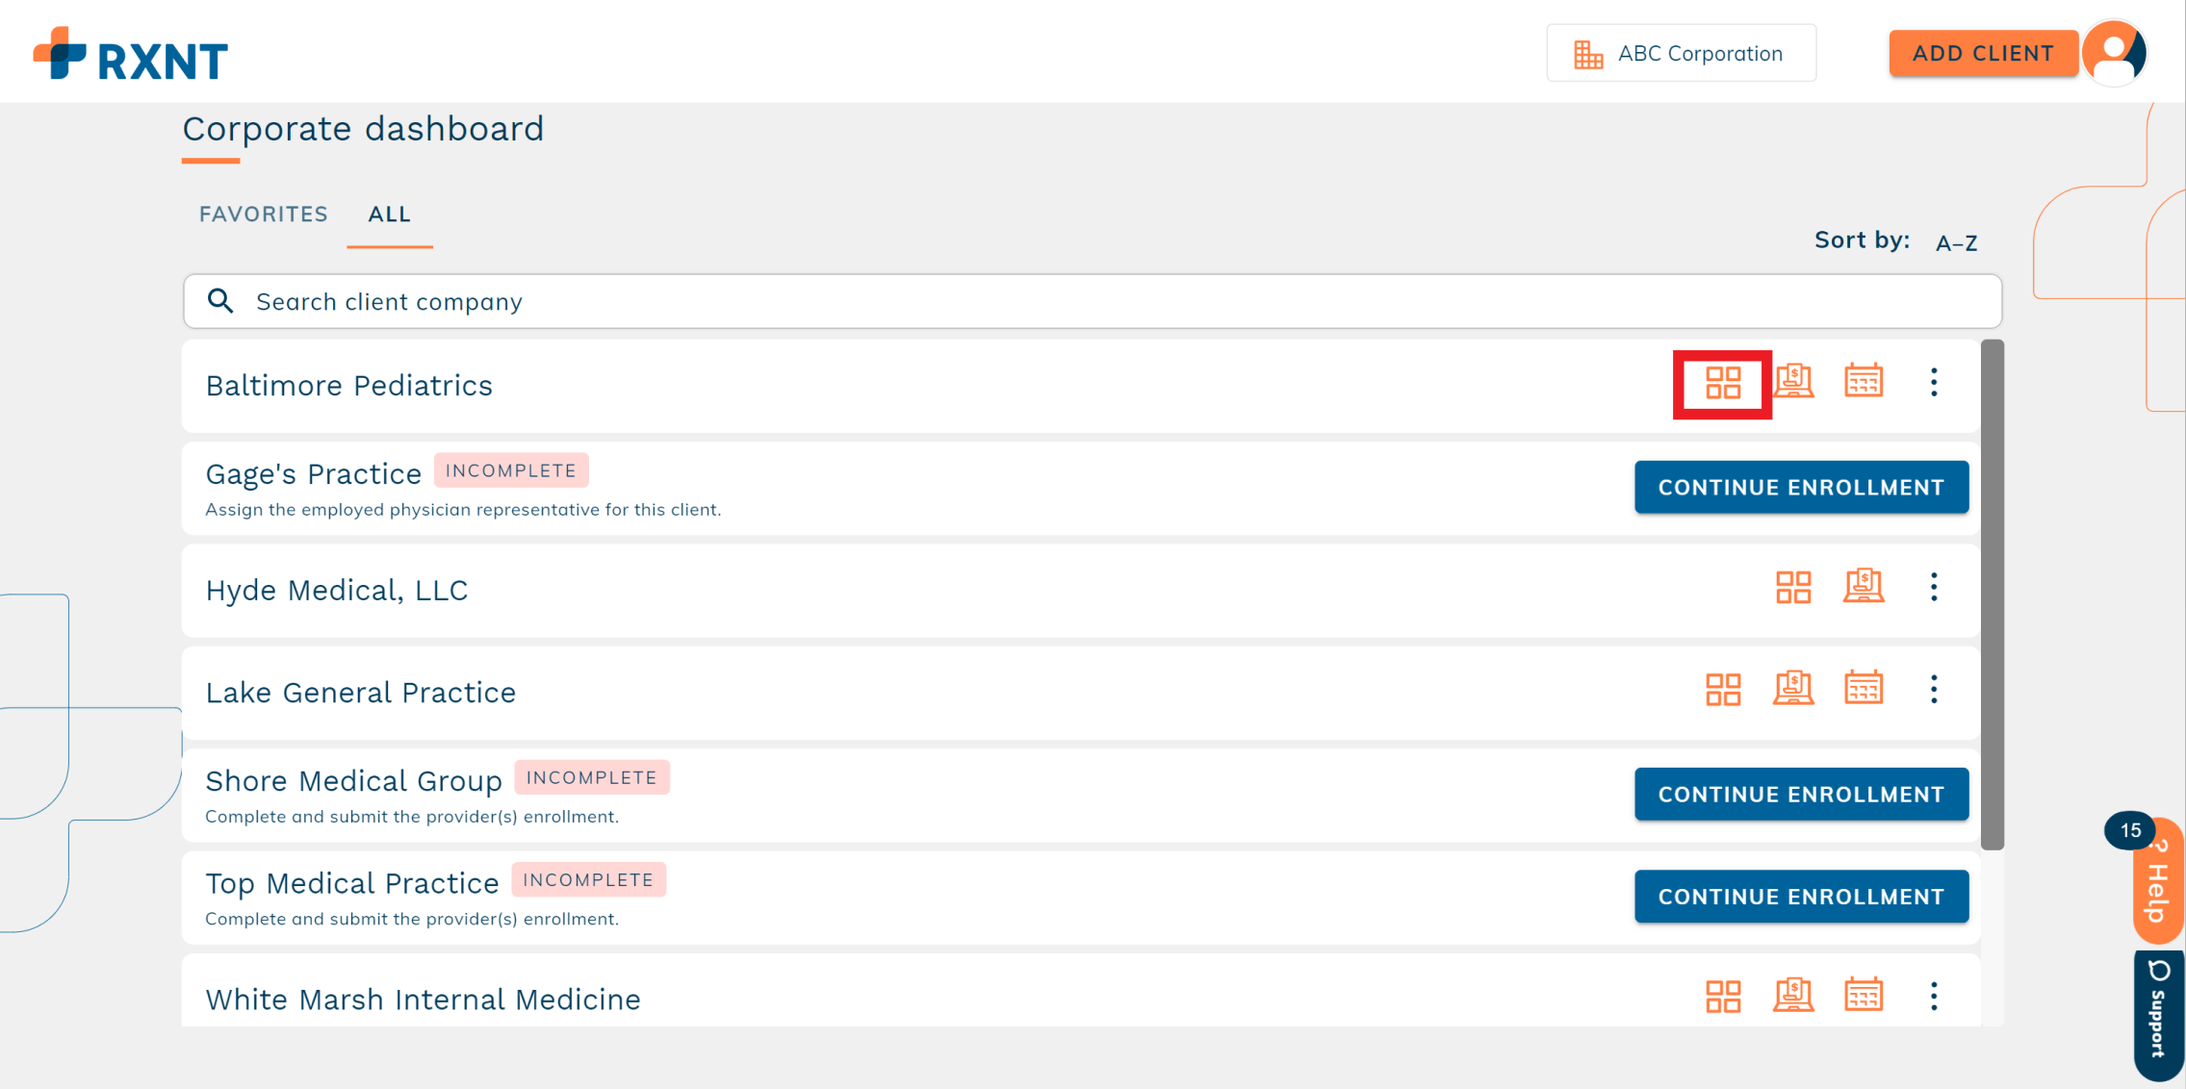This screenshot has width=2186, height=1089.
Task: Continue enrollment for Shore Medical Group
Action: (x=1801, y=794)
